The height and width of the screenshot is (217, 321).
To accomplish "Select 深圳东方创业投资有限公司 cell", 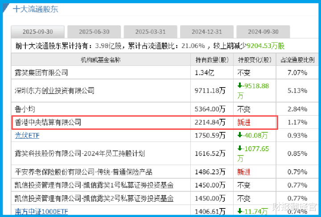I will click(54, 90).
